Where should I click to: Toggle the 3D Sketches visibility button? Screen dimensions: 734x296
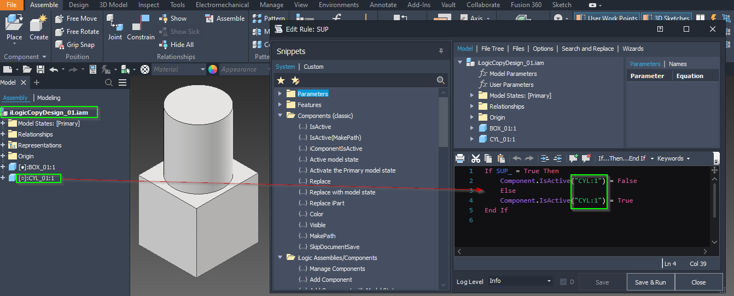tap(666, 18)
